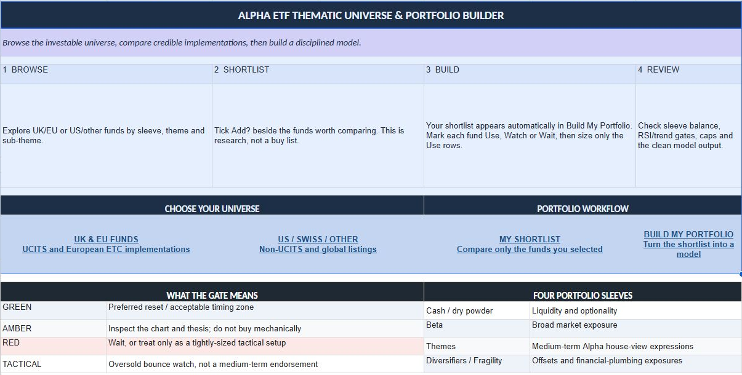Select the GREEN gate cell

(x=53, y=310)
